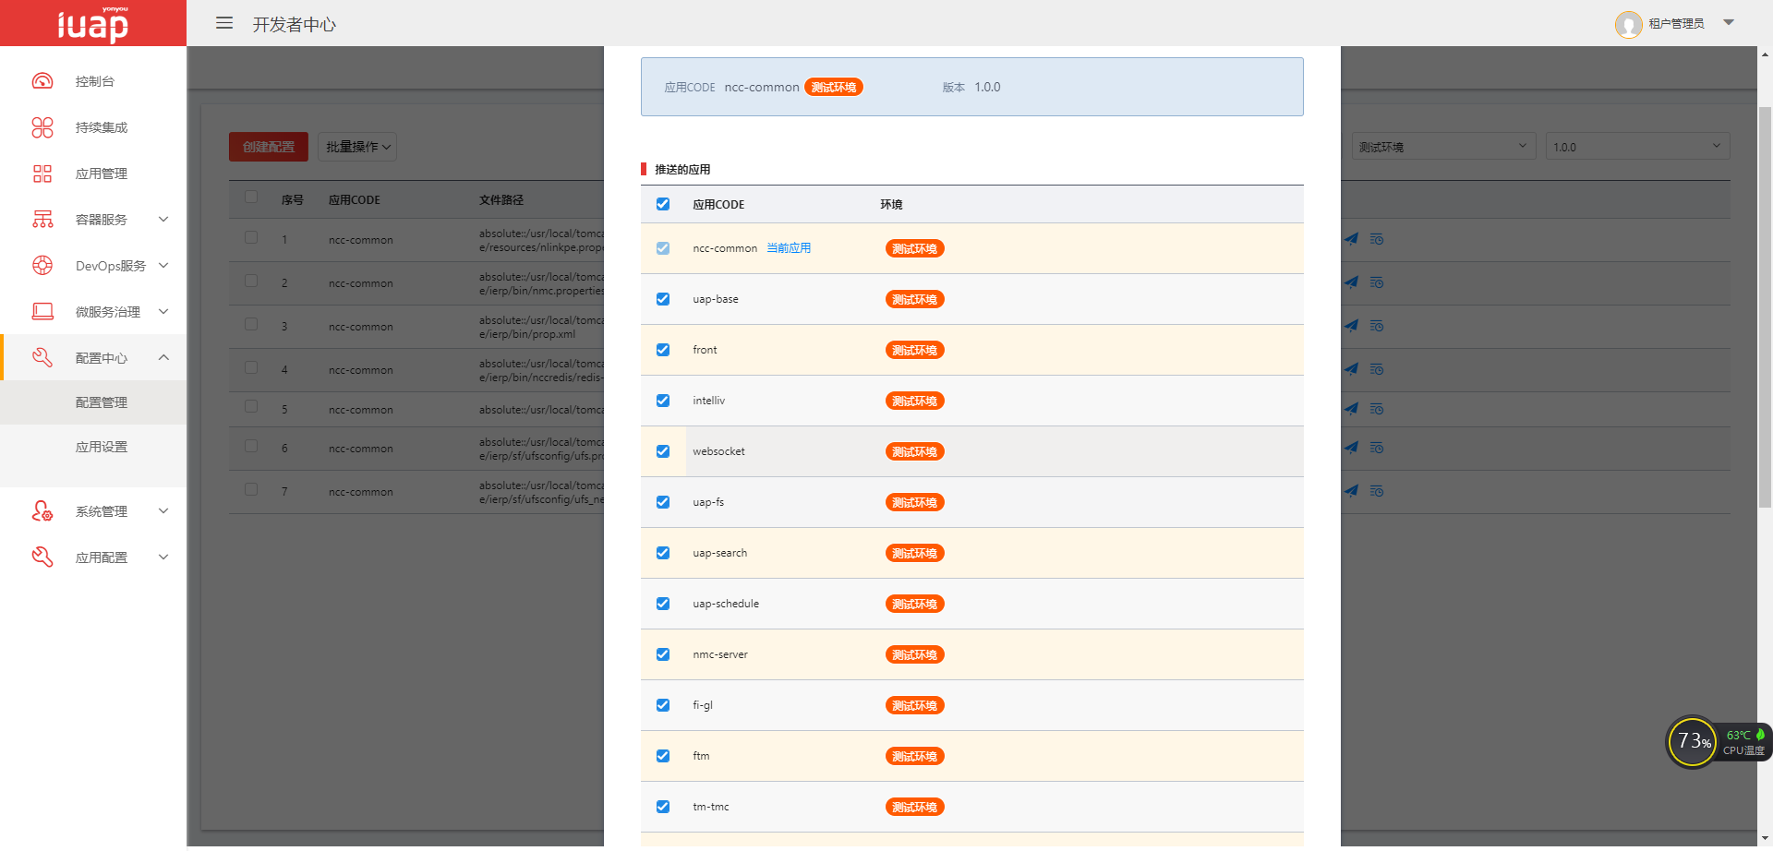
Task: Select the 应用设置 submenu item
Action: [93, 447]
